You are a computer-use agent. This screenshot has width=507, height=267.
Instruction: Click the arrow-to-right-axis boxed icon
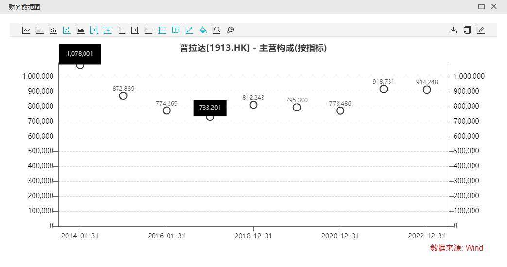[x=135, y=31]
